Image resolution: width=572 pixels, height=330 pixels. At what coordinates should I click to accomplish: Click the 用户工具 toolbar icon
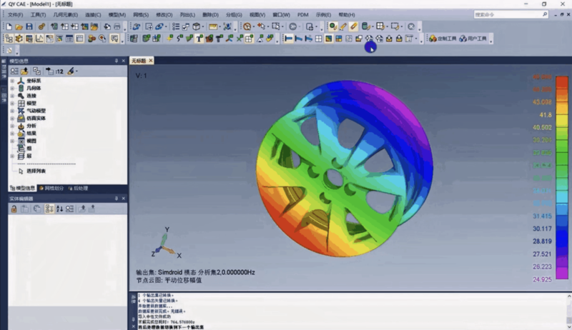[473, 39]
